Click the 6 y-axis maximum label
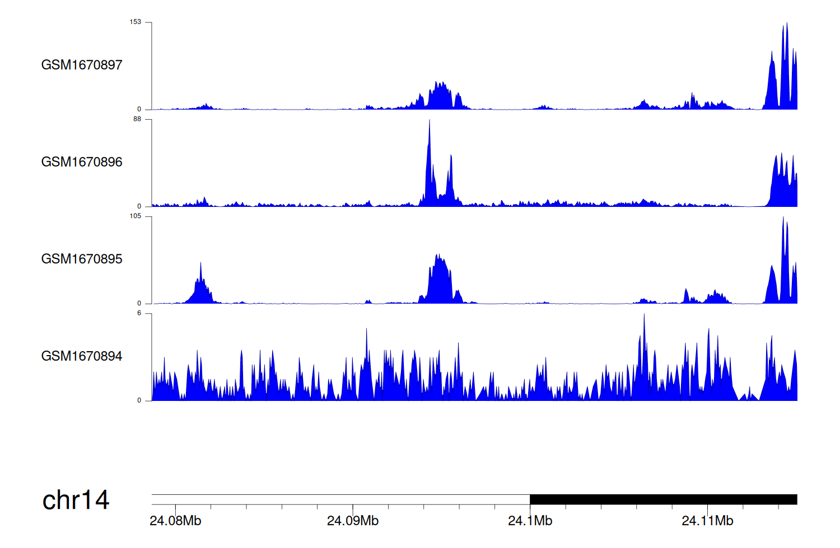 click(x=139, y=313)
